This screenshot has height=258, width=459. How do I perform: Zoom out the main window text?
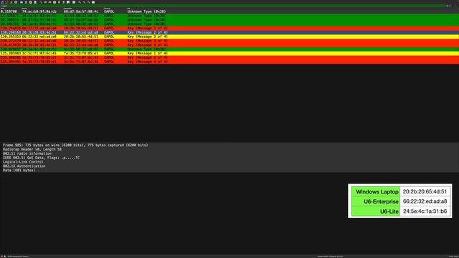[x=84, y=2]
